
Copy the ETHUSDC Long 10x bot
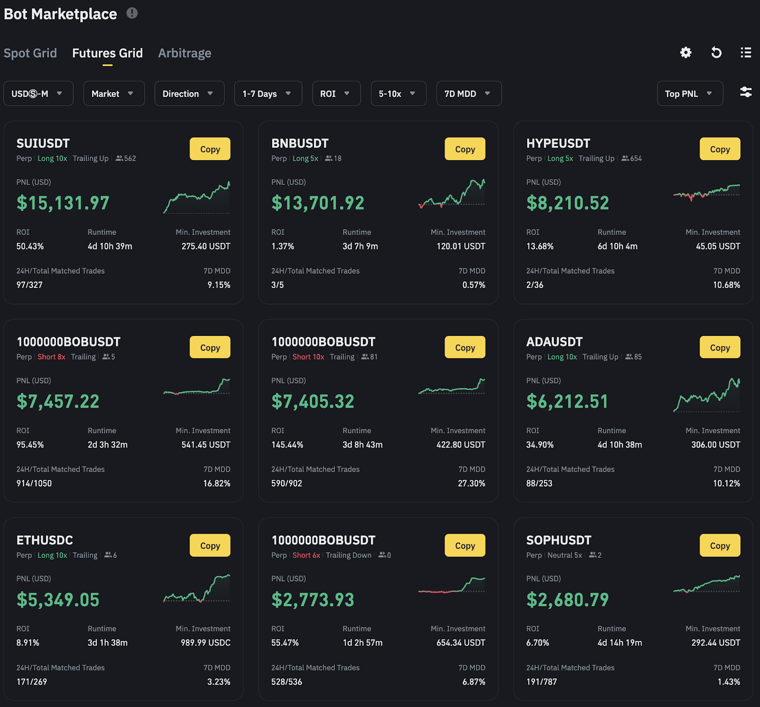[x=209, y=545]
